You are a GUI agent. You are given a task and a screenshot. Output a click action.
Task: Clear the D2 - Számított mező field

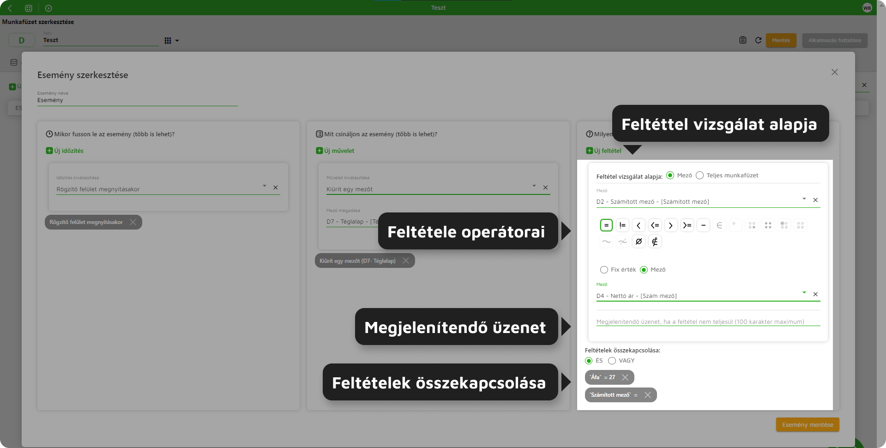pos(815,200)
